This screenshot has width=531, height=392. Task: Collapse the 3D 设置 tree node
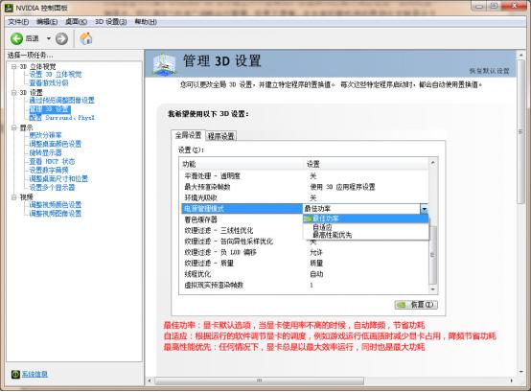point(13,92)
